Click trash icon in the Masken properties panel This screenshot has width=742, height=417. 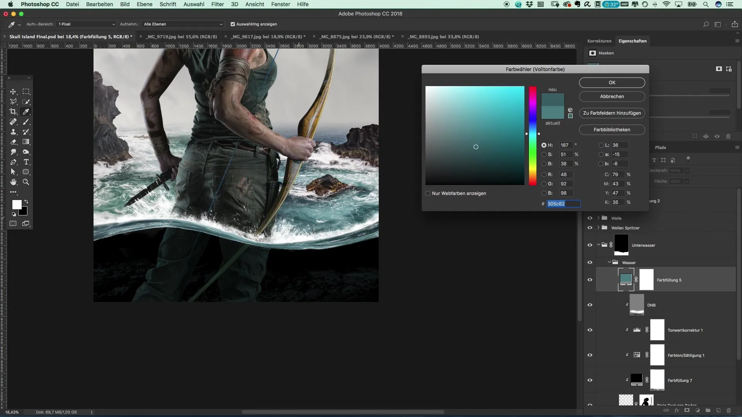point(728,136)
